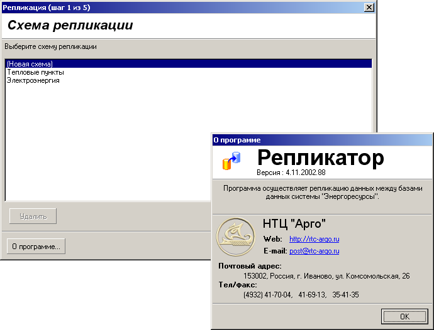Click OK in О программе dialog
Viewport: 434px width, 330px height.
tap(404, 316)
